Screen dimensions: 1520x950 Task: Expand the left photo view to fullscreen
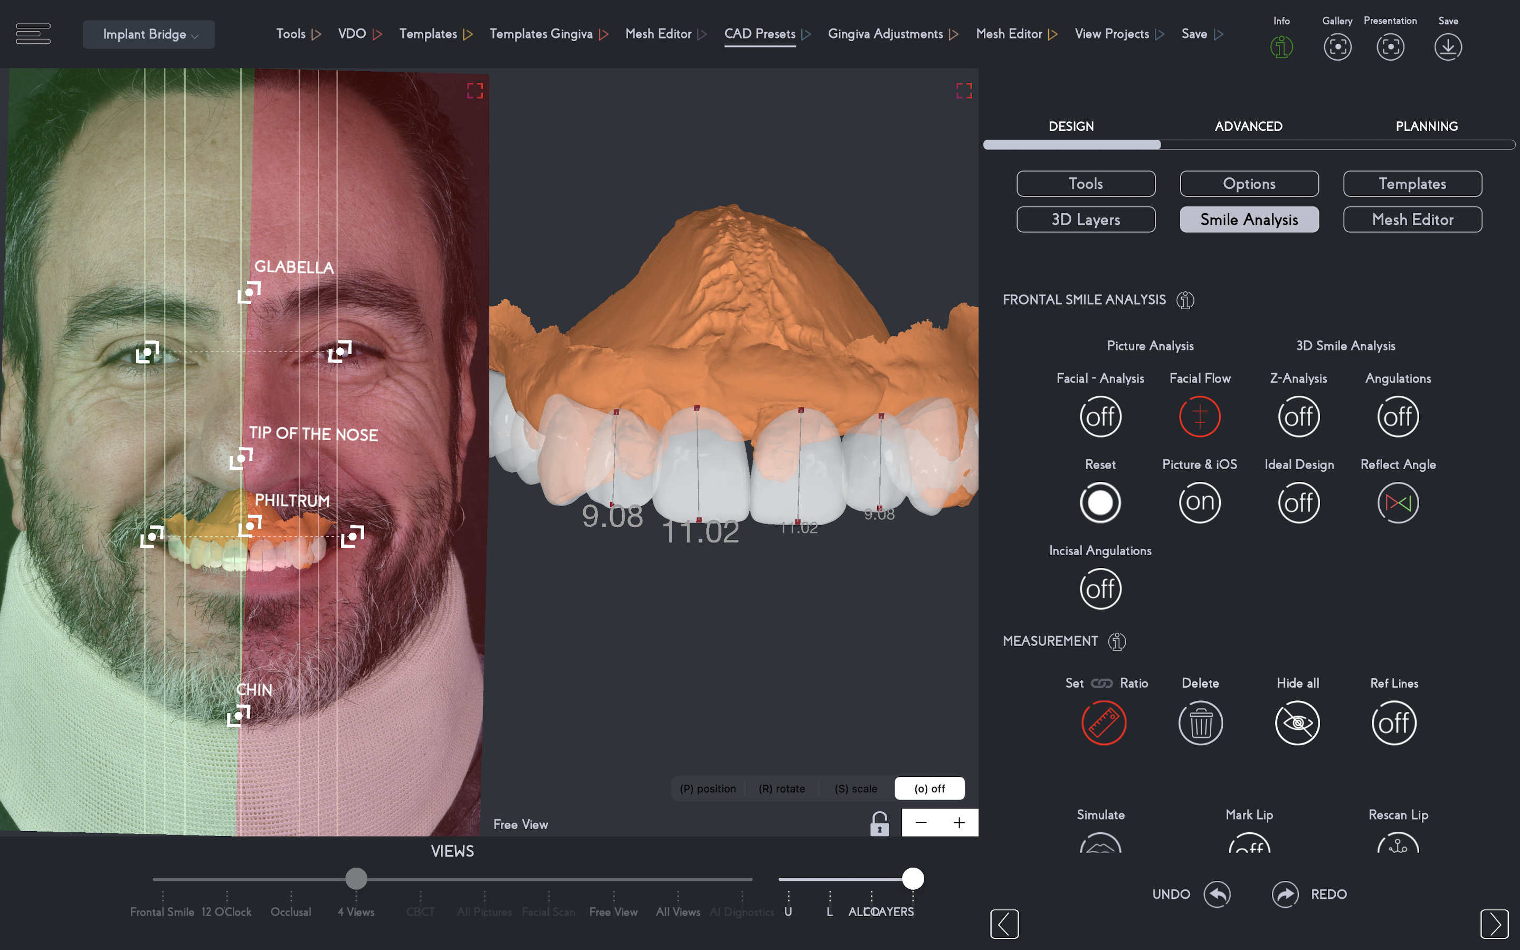(x=475, y=91)
